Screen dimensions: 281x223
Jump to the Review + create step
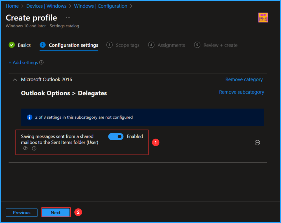(x=216, y=45)
